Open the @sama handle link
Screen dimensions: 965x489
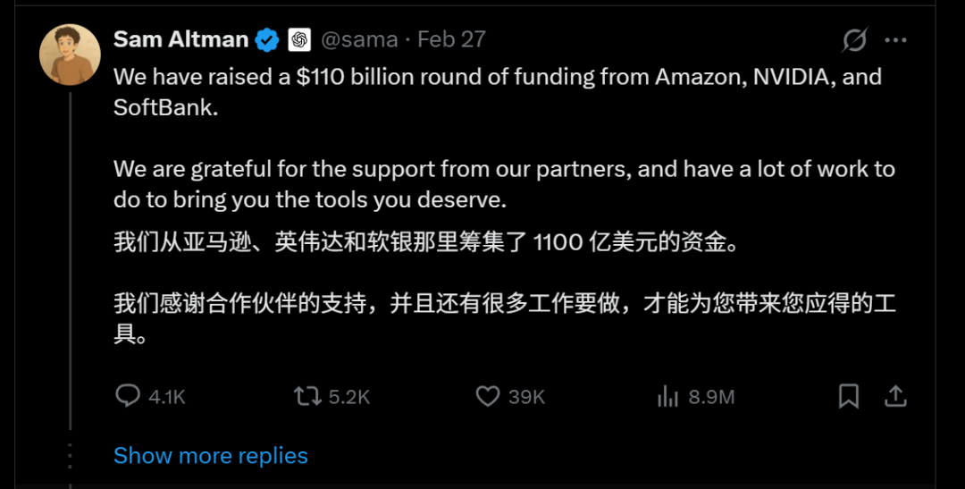point(358,40)
